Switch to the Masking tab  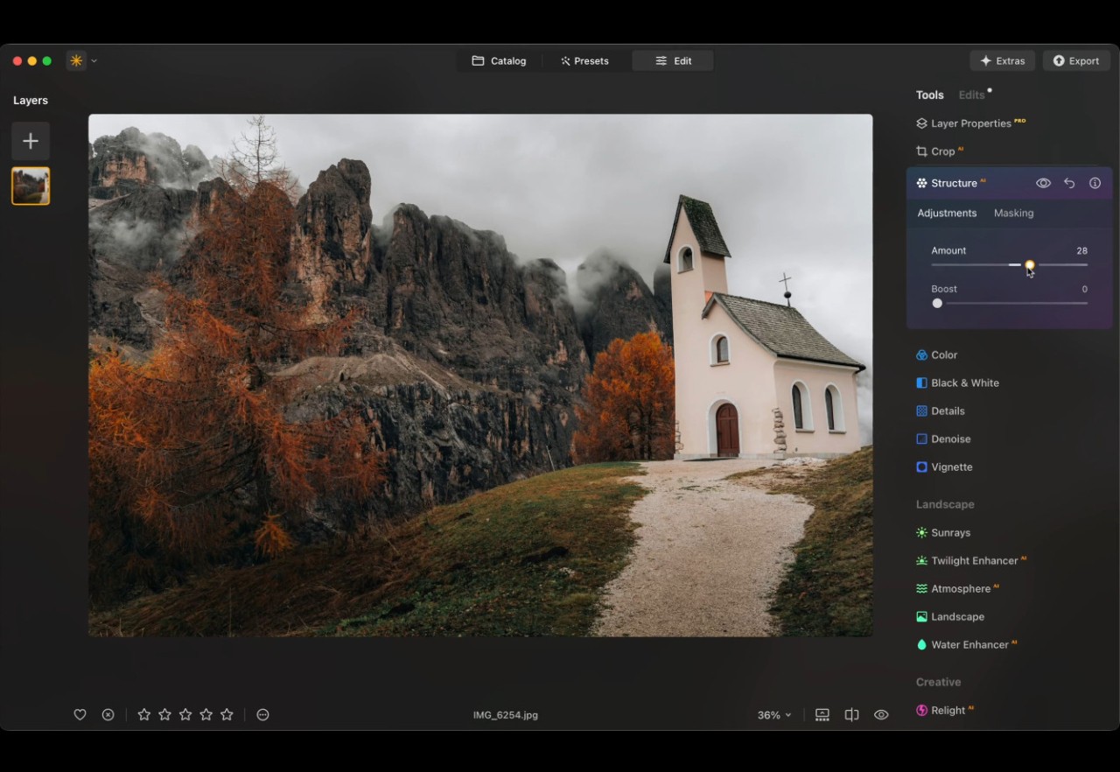point(1013,213)
